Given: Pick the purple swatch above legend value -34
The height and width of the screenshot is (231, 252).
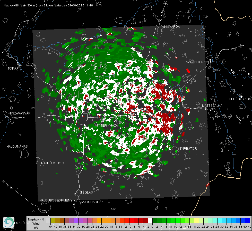Looking at the screenshot, I should [76, 220].
